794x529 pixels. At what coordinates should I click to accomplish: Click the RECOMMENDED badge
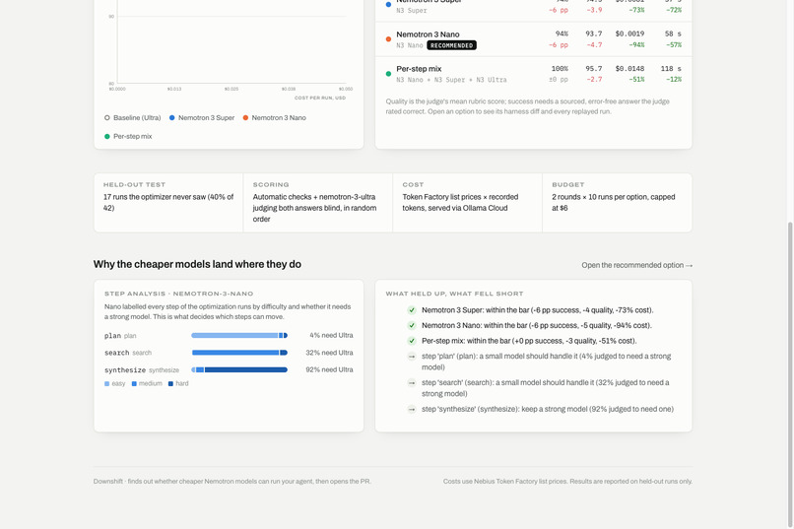pyautogui.click(x=451, y=45)
